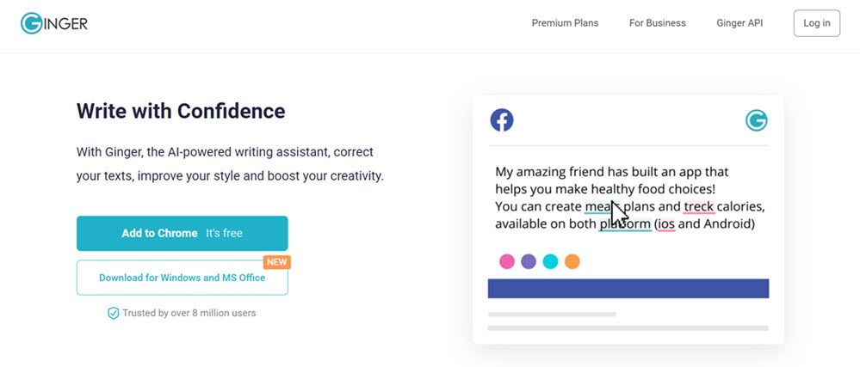Viewport: 860px width, 367px height.
Task: Click Add to Chrome button
Action: (183, 233)
